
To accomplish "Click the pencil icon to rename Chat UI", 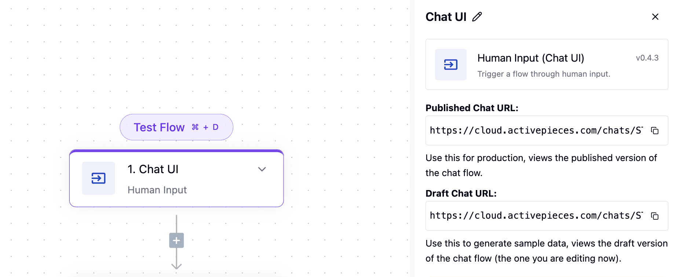I will coord(477,17).
